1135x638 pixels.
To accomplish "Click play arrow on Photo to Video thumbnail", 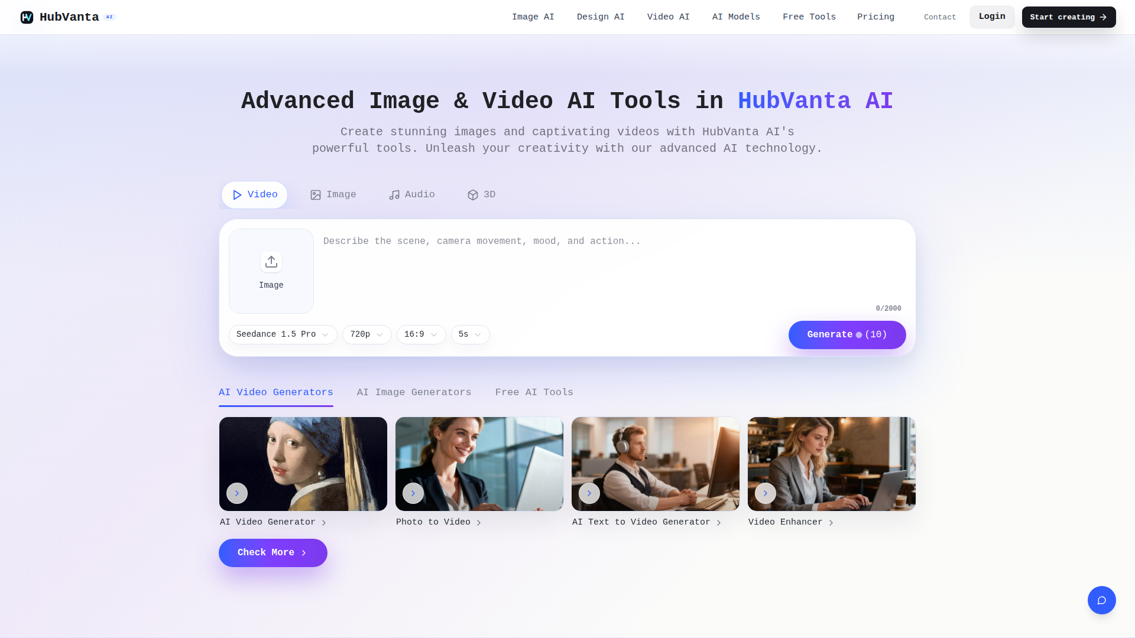I will [413, 493].
